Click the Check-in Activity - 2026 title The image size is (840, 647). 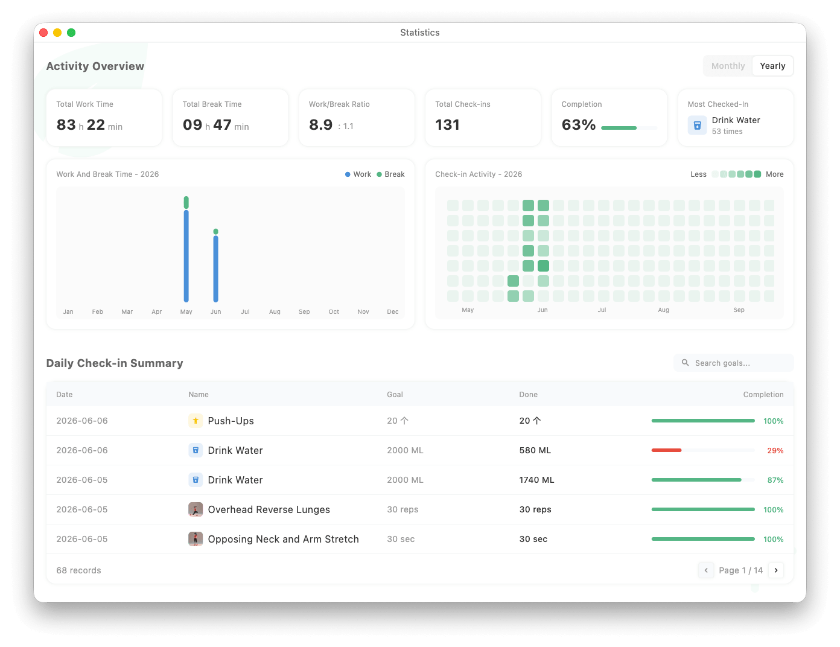point(479,174)
